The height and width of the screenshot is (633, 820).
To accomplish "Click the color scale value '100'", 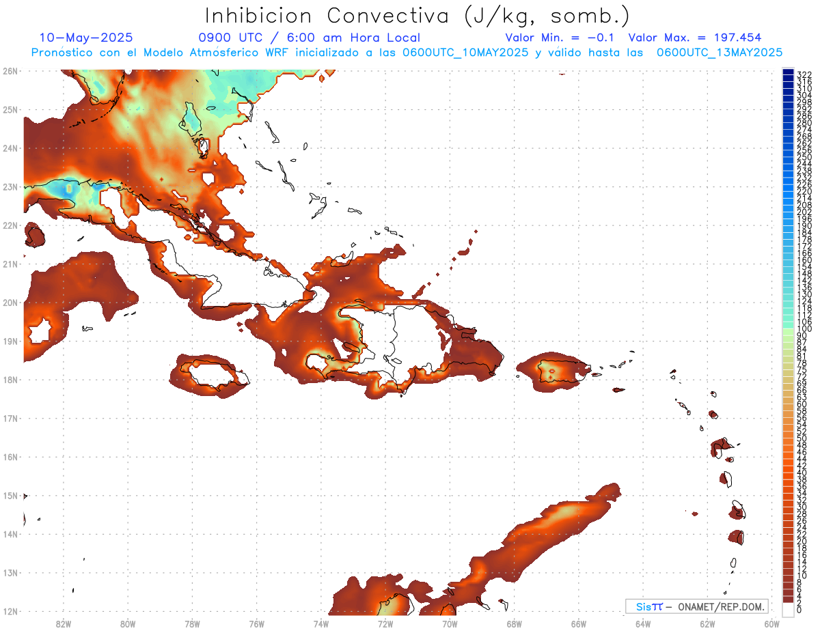I will pyautogui.click(x=804, y=329).
